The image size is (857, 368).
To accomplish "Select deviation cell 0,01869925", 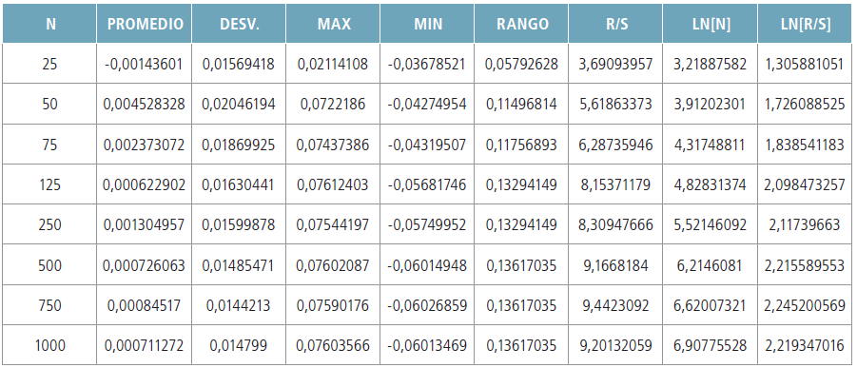I will pyautogui.click(x=239, y=145).
